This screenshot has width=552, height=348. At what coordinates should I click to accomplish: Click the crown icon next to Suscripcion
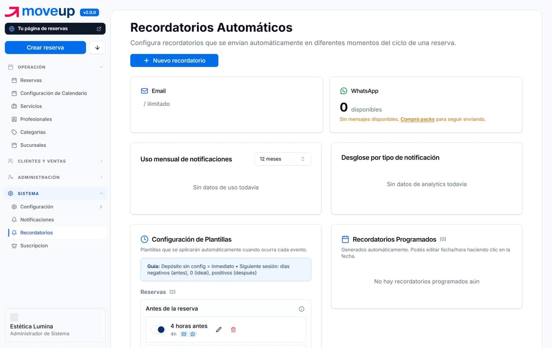click(14, 246)
